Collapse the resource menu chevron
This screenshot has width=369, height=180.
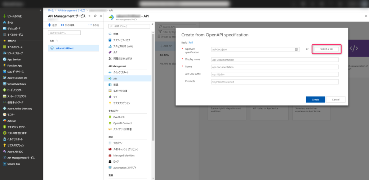(x=152, y=24)
